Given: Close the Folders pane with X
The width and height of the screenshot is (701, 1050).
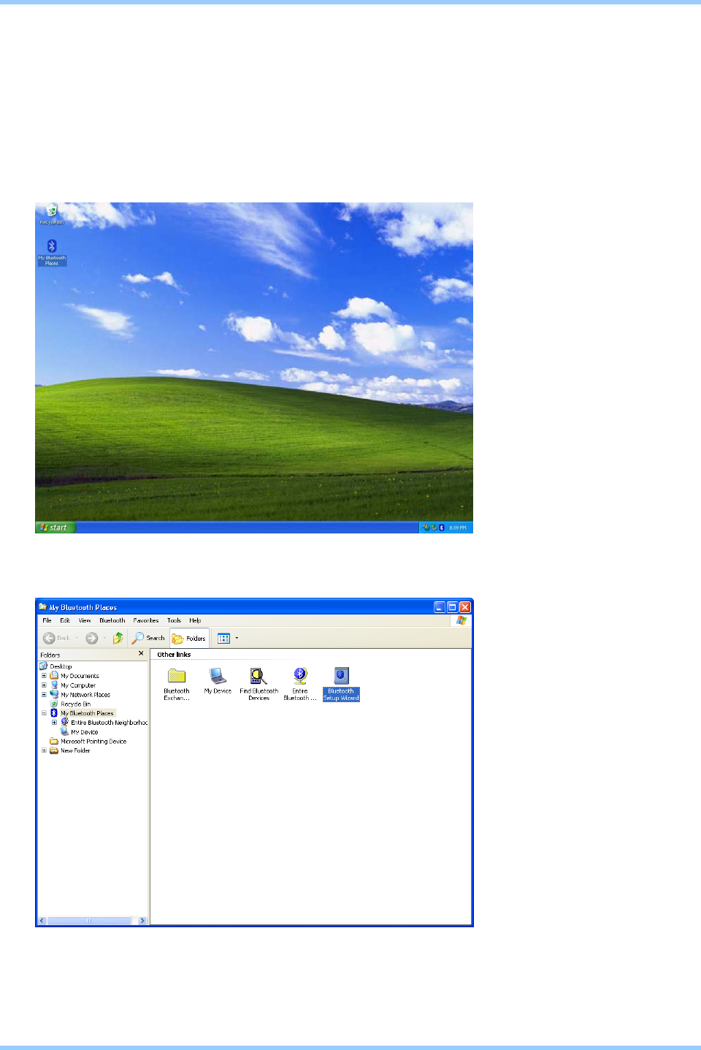Looking at the screenshot, I should [x=141, y=654].
